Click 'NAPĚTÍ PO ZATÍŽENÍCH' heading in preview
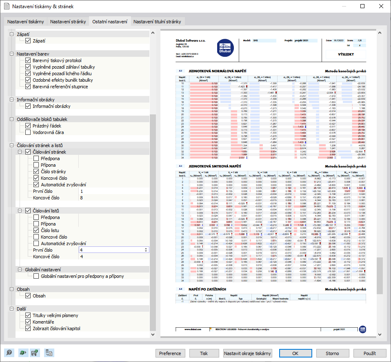 coord(207,289)
